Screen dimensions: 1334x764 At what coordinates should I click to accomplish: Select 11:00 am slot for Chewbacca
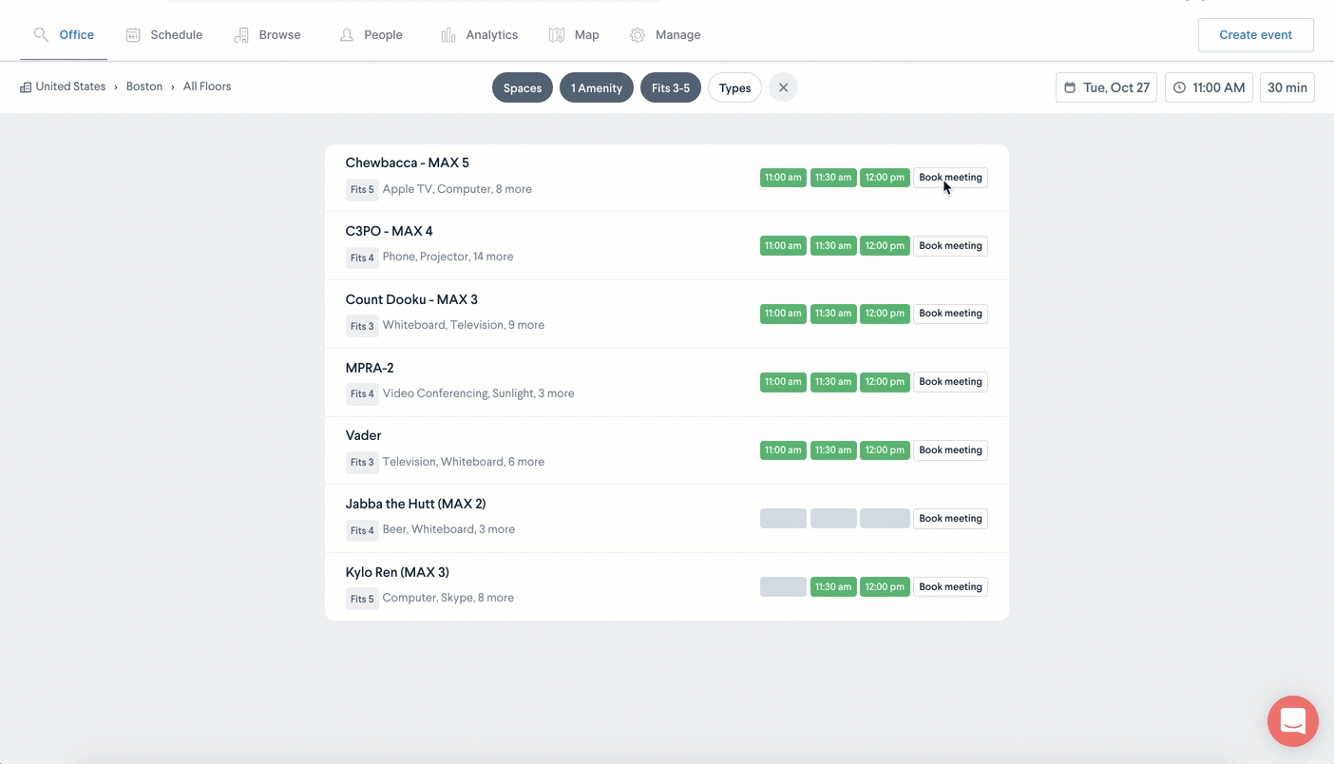pyautogui.click(x=783, y=178)
